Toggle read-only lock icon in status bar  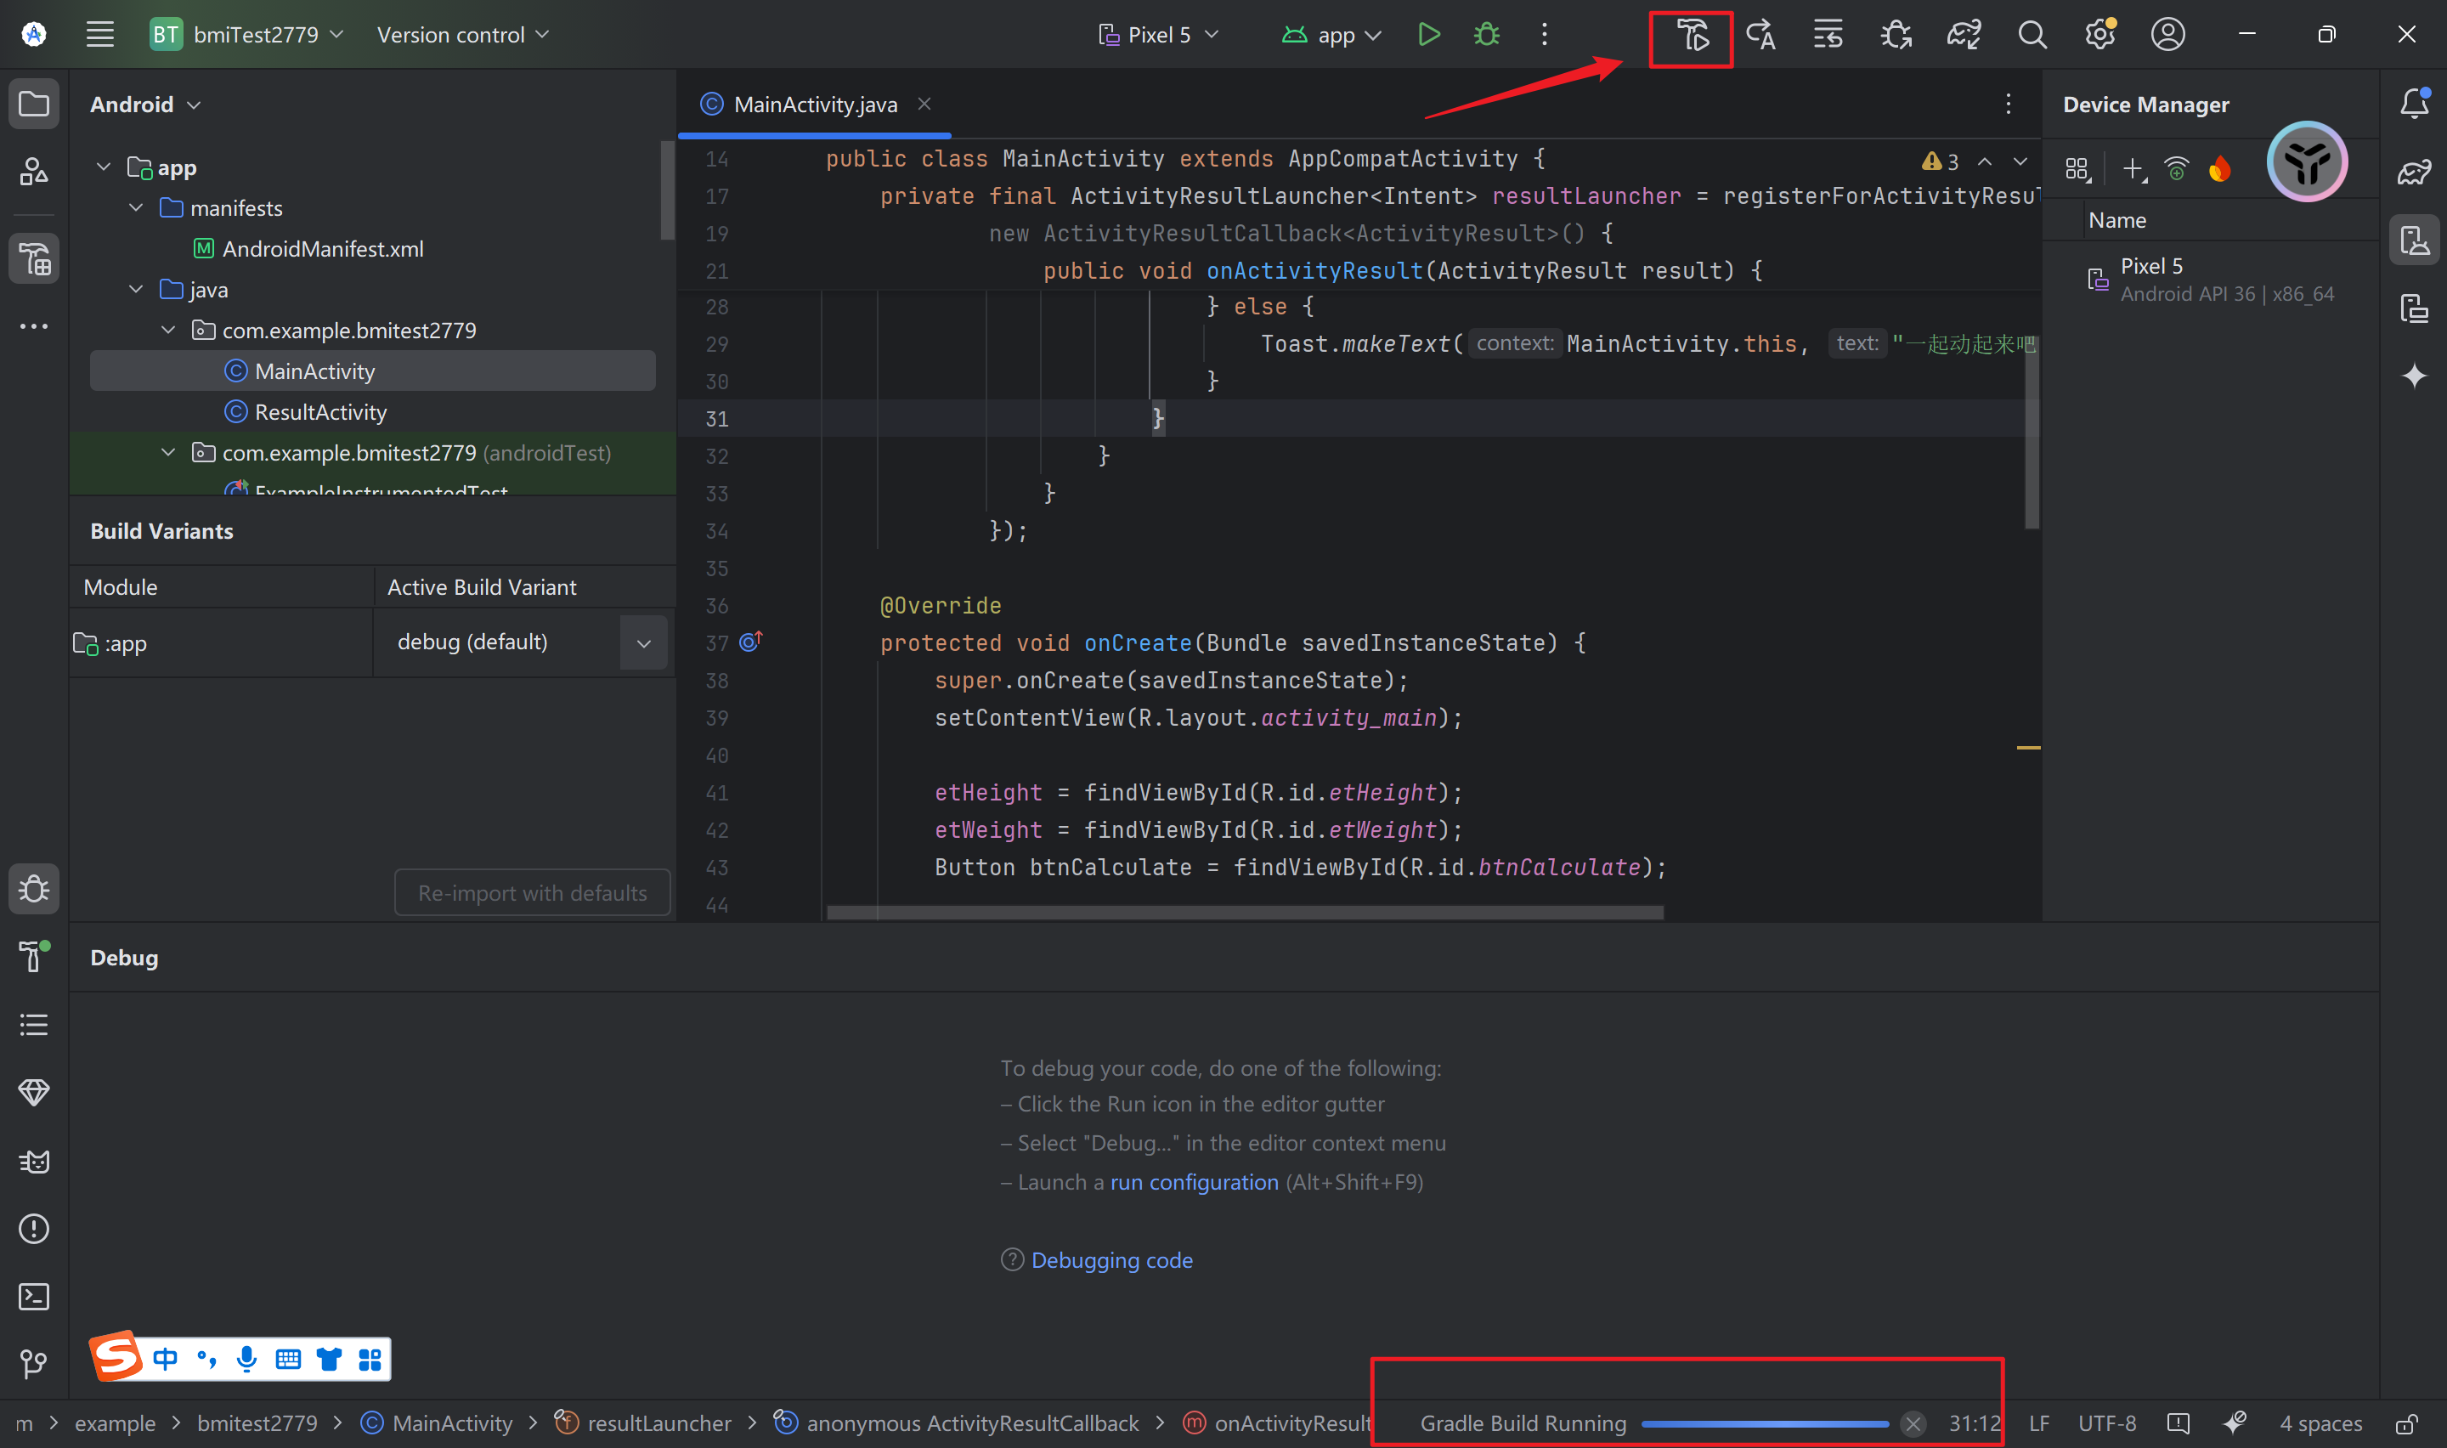point(2406,1423)
